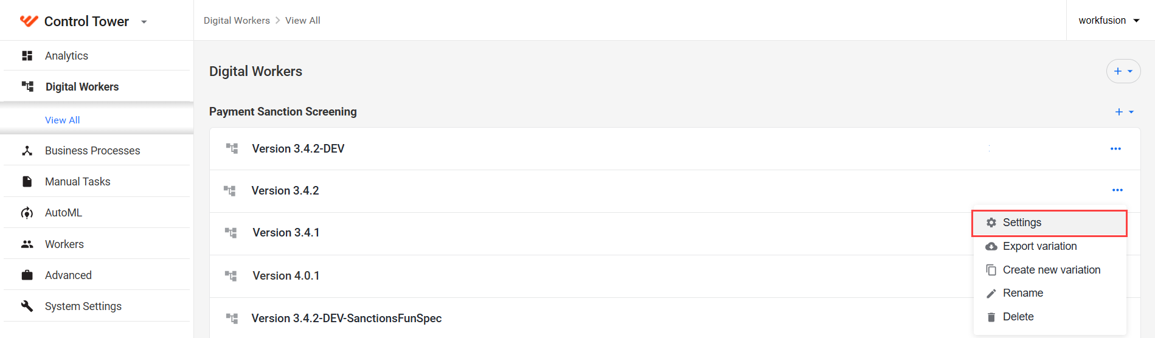Open plus dropdown for Payment Sanction Screening
1155x338 pixels.
click(1124, 112)
